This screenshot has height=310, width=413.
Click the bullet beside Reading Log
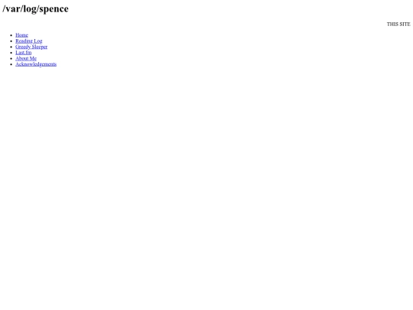(x=11, y=41)
